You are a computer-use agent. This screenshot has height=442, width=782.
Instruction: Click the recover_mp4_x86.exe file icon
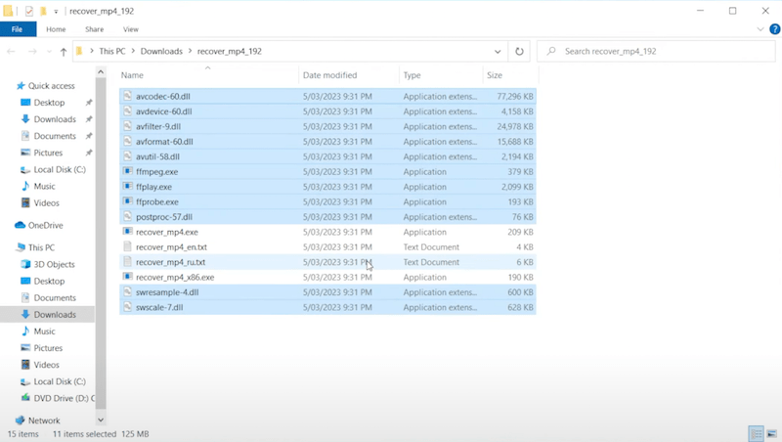[x=128, y=277]
